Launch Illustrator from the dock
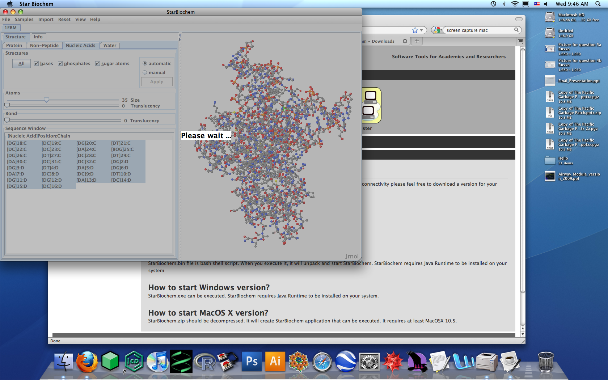 [x=275, y=362]
